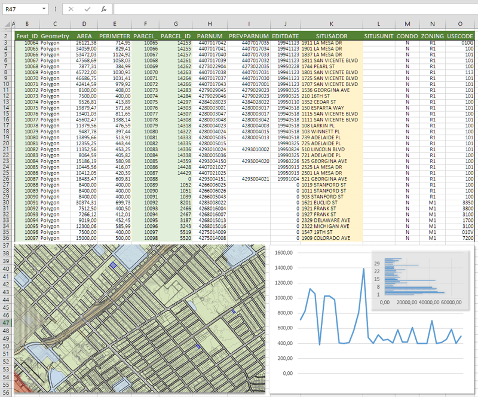The width and height of the screenshot is (478, 397).
Task: Click the ZONING header cell
Action: coord(432,36)
